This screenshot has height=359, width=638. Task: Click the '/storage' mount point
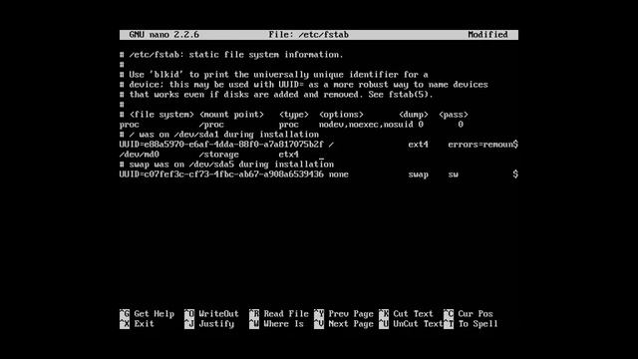pyautogui.click(x=219, y=155)
